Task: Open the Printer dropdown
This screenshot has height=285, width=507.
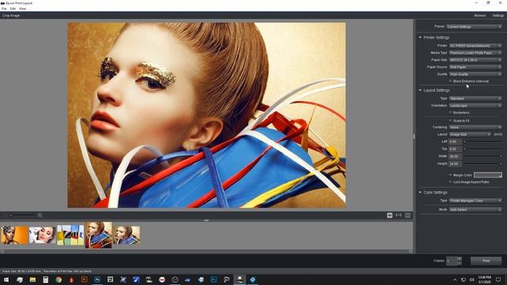Action: click(475, 46)
